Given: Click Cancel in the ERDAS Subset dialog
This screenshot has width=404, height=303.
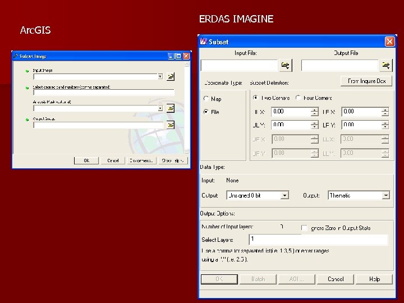Looking at the screenshot, I should pos(336,279).
